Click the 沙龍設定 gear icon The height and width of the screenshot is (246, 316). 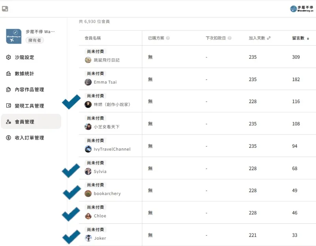pyautogui.click(x=9, y=58)
